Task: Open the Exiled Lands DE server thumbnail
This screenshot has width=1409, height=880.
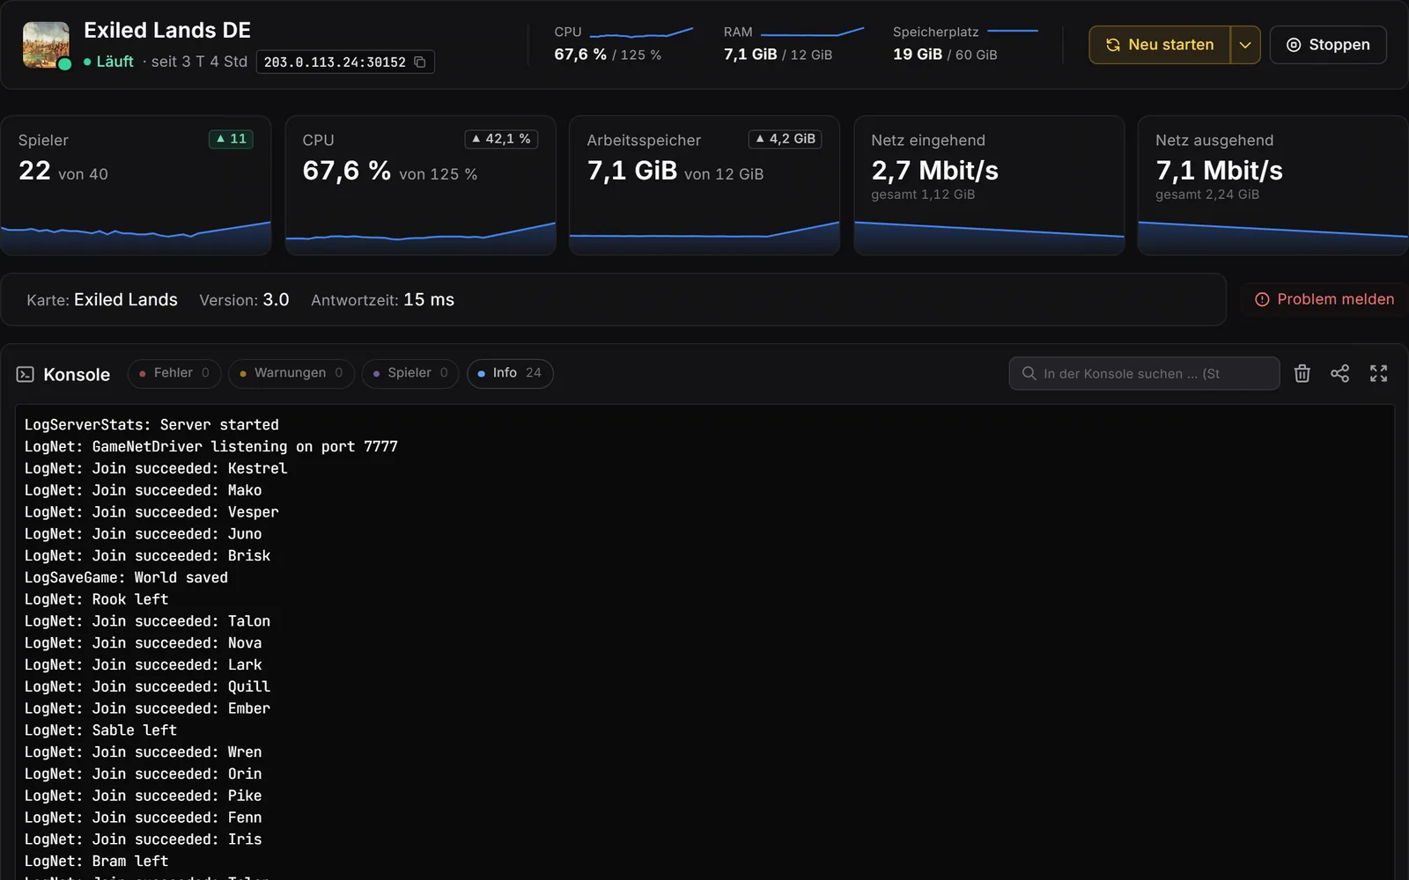Action: [x=46, y=45]
